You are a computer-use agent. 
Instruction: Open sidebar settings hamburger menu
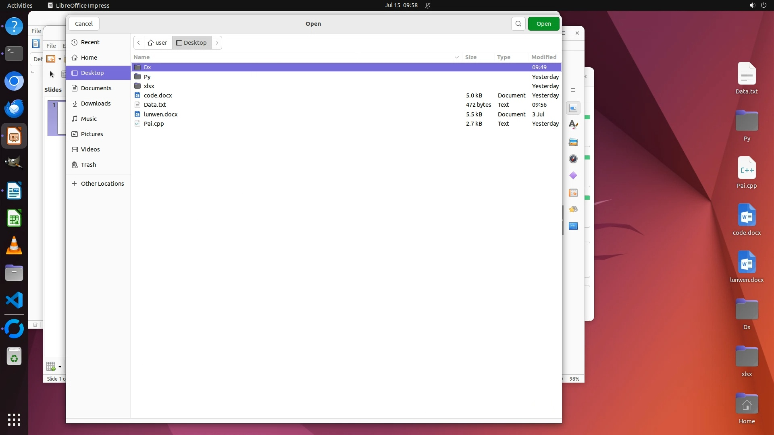573,90
